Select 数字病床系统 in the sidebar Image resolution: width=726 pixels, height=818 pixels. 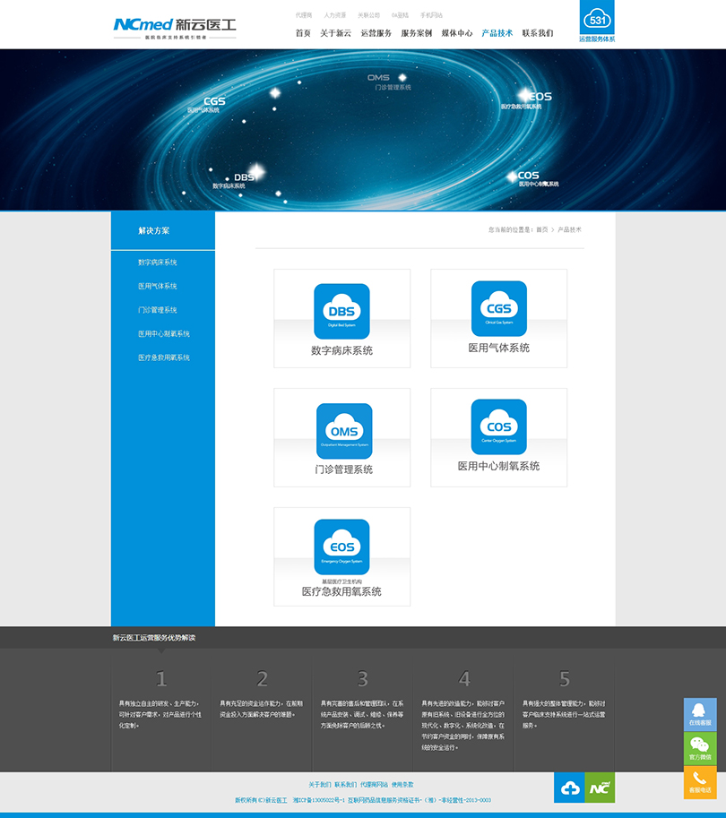[158, 263]
